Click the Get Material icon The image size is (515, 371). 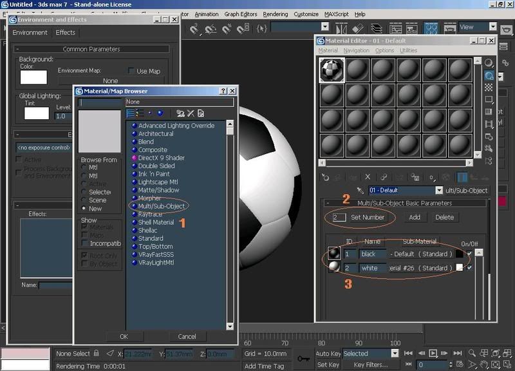click(x=325, y=176)
